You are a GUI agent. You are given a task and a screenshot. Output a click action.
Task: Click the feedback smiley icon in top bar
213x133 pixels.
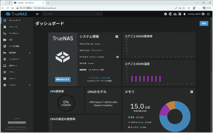coord(165,14)
